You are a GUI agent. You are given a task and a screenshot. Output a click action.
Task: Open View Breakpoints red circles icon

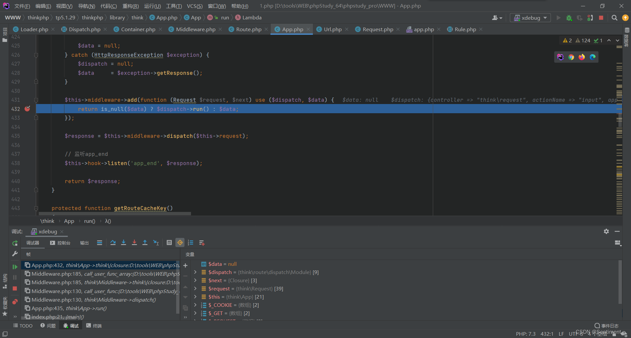click(x=15, y=302)
